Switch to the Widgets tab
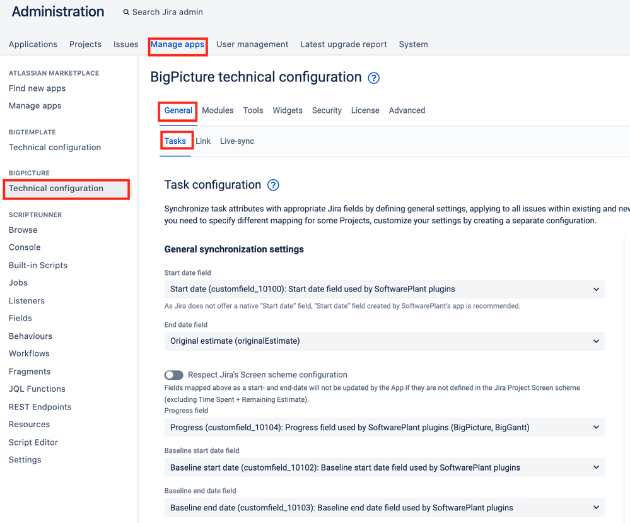The image size is (630, 523). (x=288, y=110)
